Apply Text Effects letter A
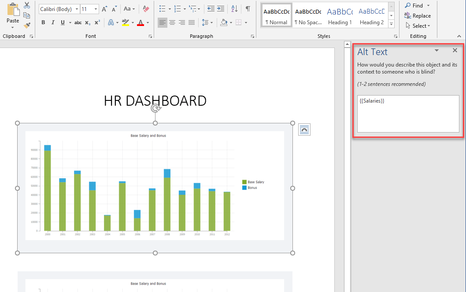Screen dimensions: 466x292 111,22
